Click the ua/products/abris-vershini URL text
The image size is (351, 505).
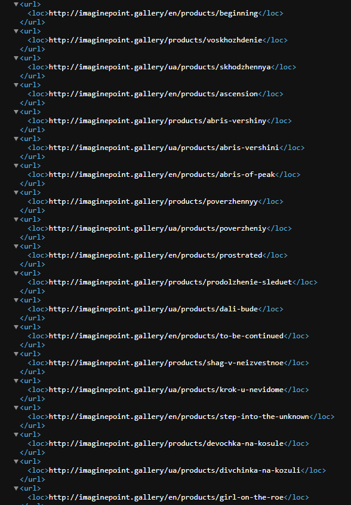point(164,148)
